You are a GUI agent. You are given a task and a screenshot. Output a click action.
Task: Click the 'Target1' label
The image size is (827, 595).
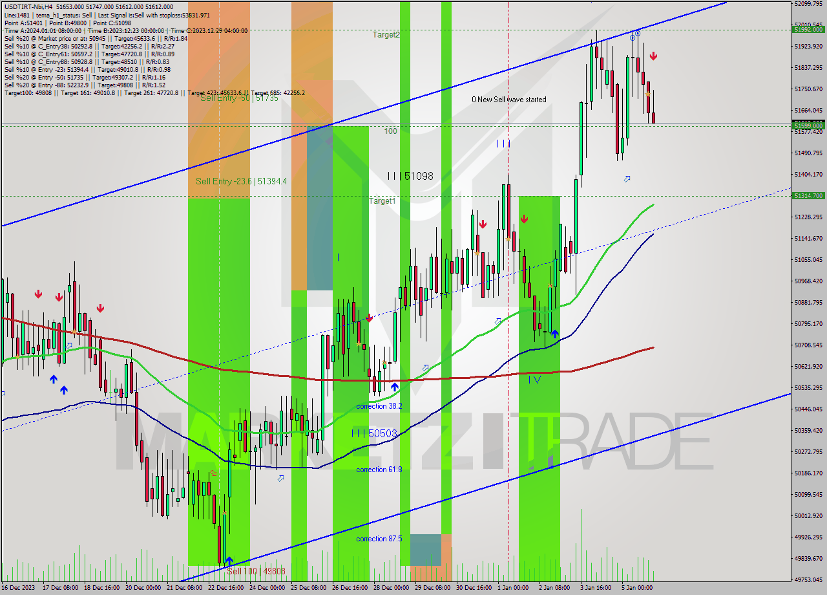(x=382, y=201)
